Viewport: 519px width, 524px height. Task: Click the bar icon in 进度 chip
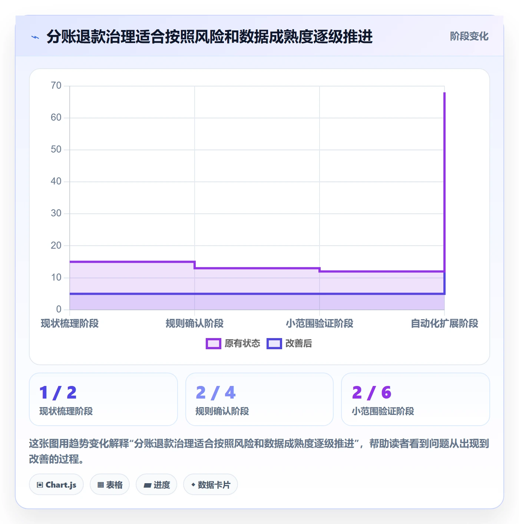148,485
